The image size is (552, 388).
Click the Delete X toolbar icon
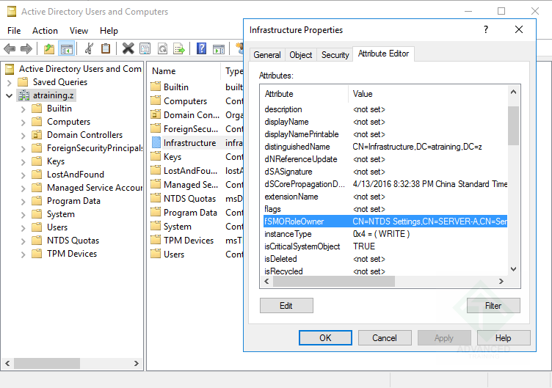coord(128,48)
